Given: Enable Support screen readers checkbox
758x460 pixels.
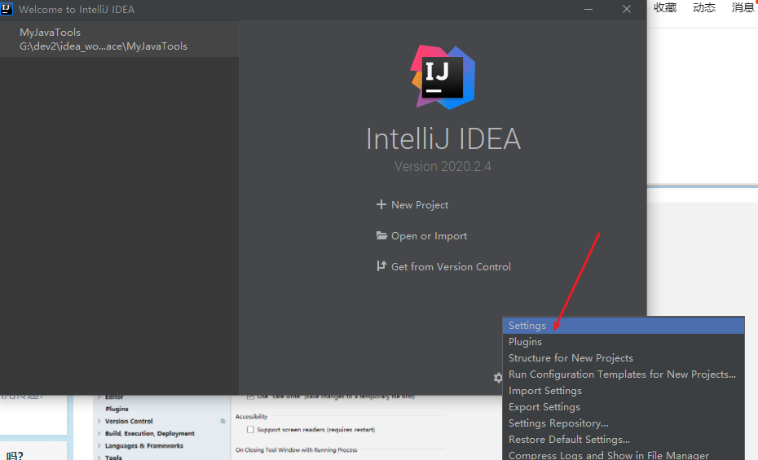Looking at the screenshot, I should [250, 430].
